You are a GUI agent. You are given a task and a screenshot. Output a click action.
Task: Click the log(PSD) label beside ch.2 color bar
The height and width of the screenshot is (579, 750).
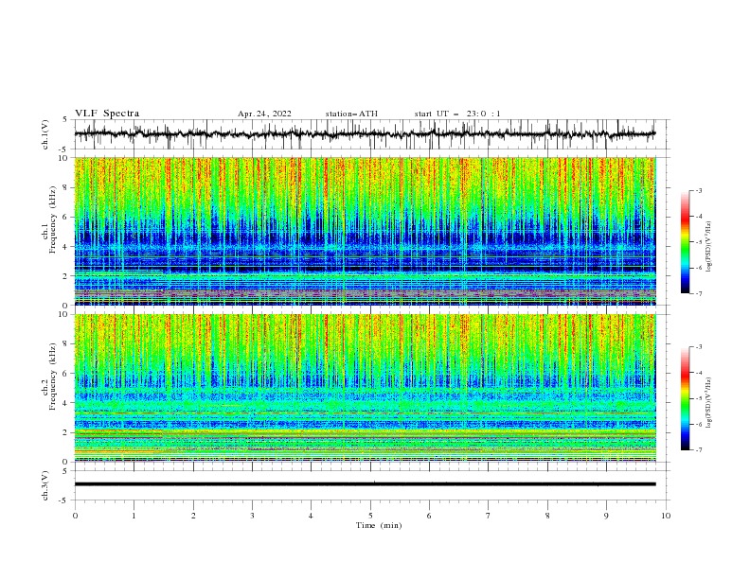coord(709,402)
